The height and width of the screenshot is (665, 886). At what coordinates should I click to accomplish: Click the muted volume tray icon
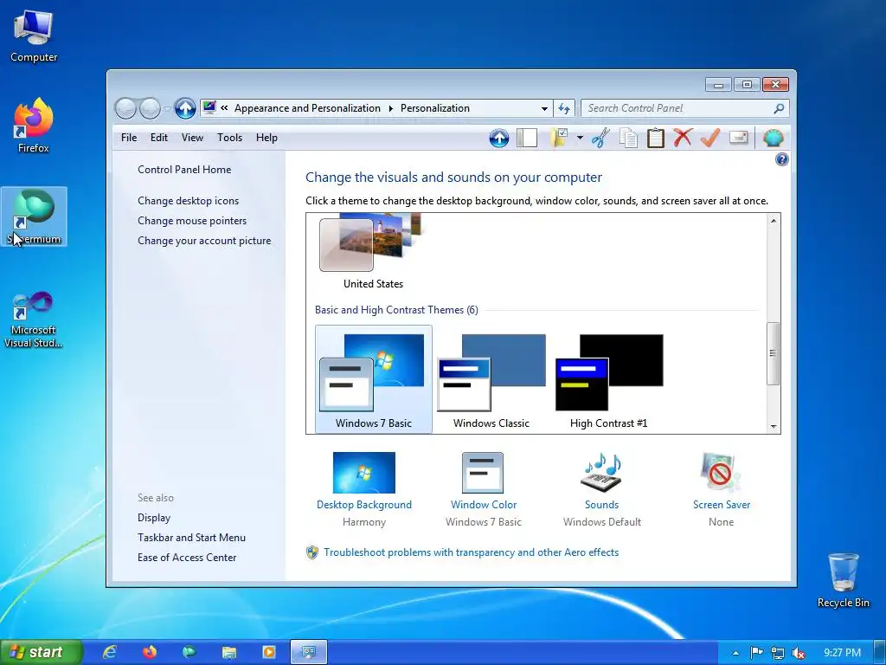799,653
